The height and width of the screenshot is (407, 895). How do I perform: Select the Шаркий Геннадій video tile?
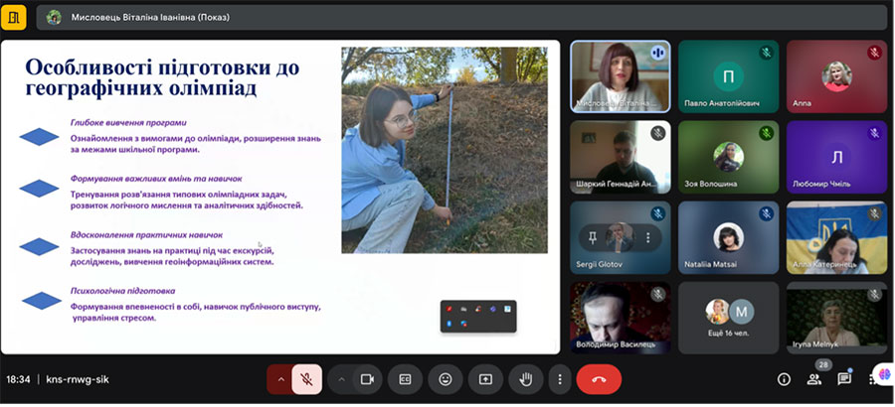coord(621,157)
